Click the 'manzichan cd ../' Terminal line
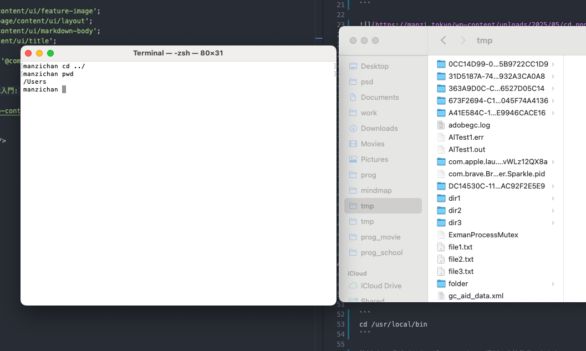This screenshot has width=586, height=351. coord(54,66)
